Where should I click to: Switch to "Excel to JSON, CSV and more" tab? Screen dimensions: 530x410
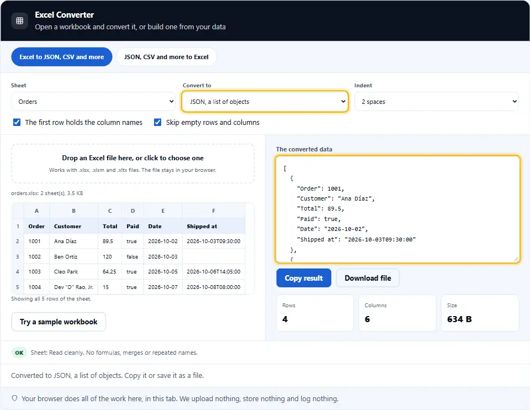(61, 57)
